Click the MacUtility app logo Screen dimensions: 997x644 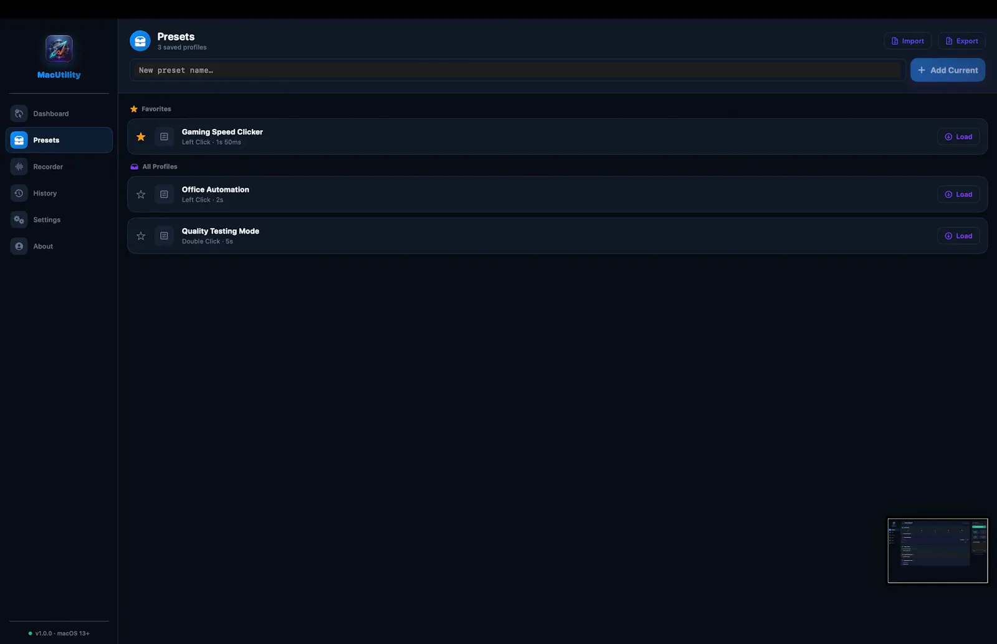(x=59, y=49)
